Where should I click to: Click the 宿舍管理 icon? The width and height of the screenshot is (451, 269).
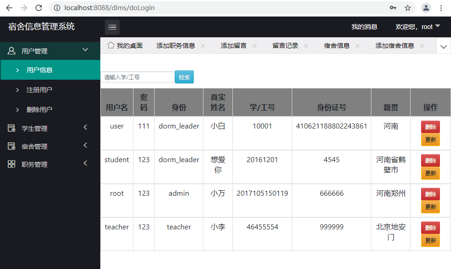(12, 146)
